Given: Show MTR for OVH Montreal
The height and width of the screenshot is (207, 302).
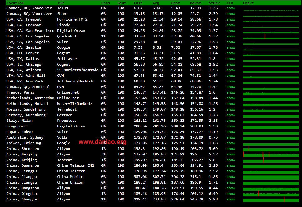Looking at the screenshot, I should (231, 87).
